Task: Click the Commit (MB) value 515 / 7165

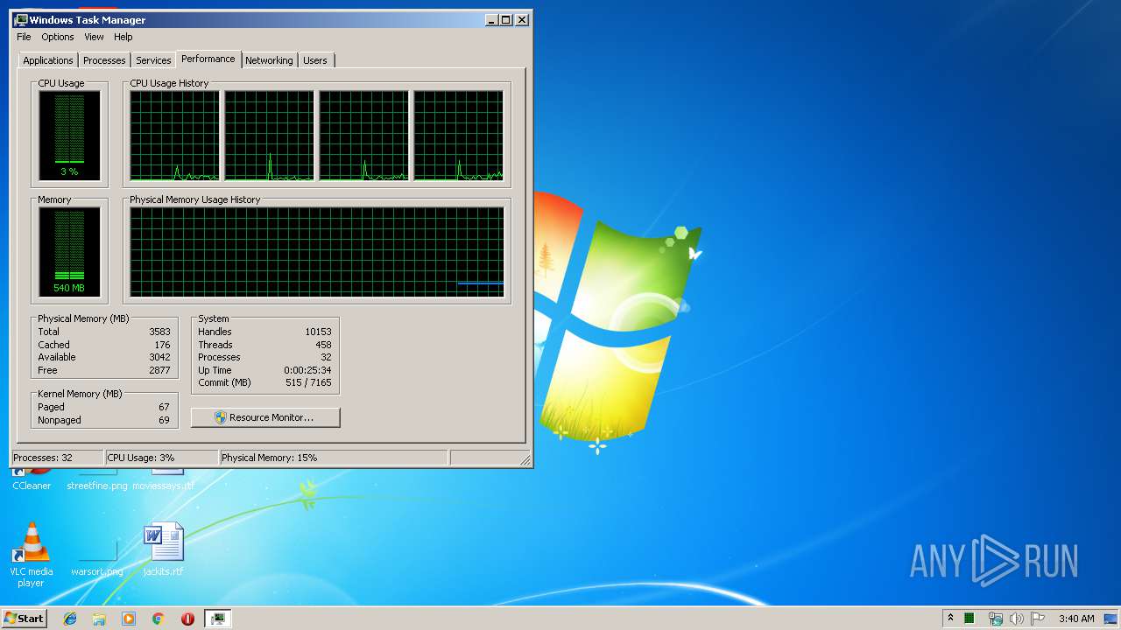Action: [308, 382]
